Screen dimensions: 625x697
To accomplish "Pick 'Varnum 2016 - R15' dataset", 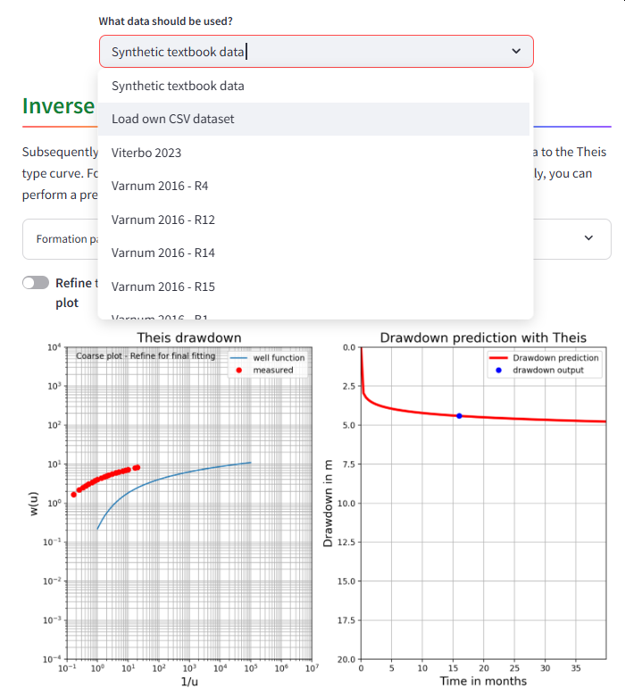I will click(313, 286).
